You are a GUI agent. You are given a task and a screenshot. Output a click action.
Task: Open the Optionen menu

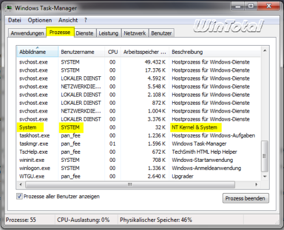tap(40, 20)
